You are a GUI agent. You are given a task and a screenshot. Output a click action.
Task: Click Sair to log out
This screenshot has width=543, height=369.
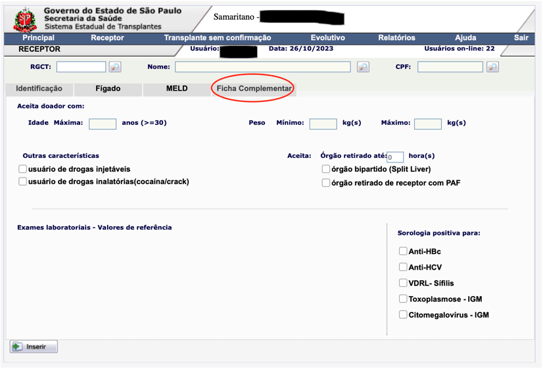tap(521, 38)
